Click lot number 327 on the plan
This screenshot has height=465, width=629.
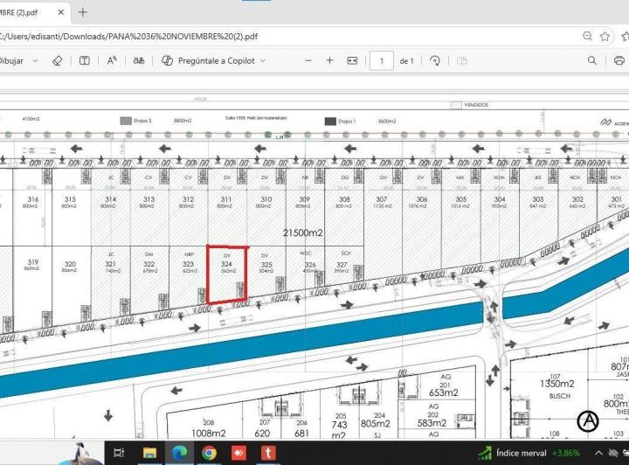click(x=342, y=265)
